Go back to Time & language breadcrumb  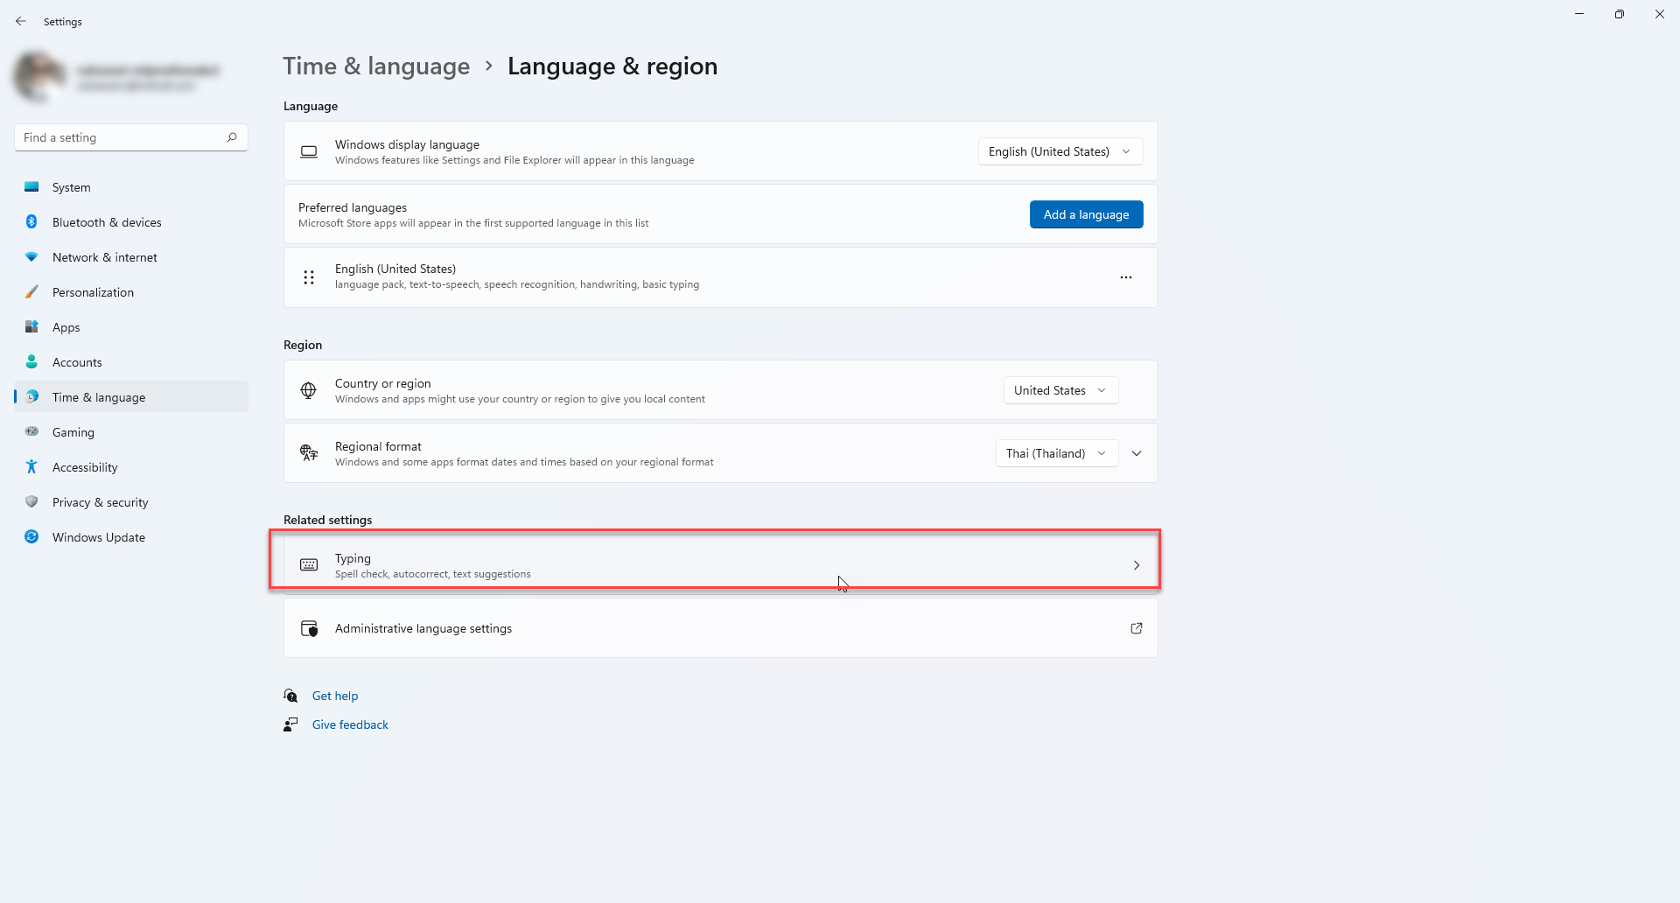click(376, 66)
